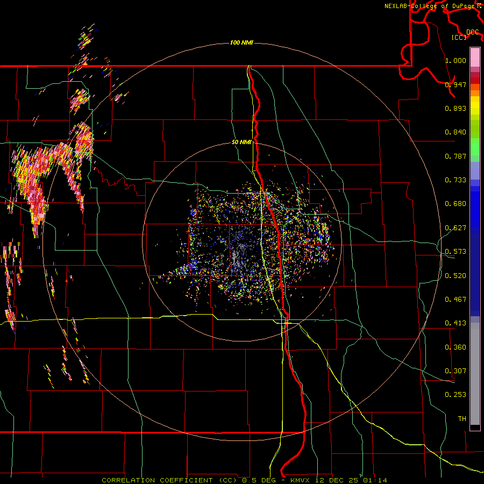This screenshot has width=484, height=484.
Task: Select the 1.000 legend value
Action: click(x=455, y=60)
